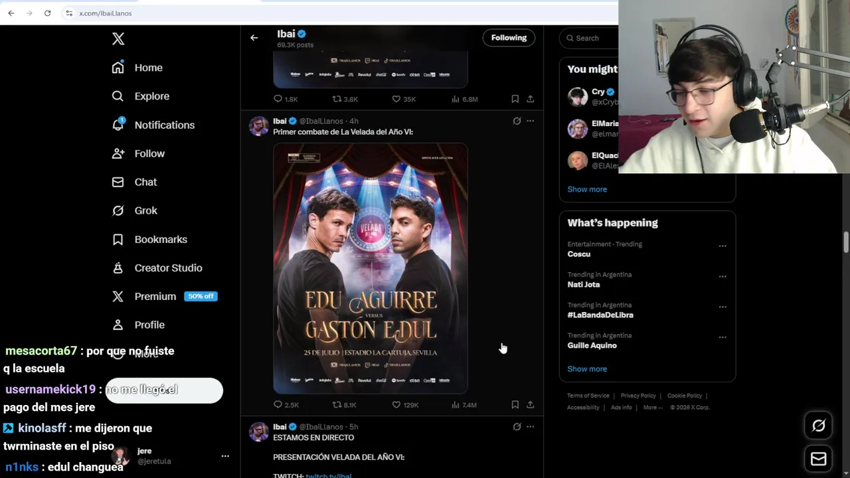Open Grok explain on the 5h post
This screenshot has height=478, width=850.
(517, 427)
